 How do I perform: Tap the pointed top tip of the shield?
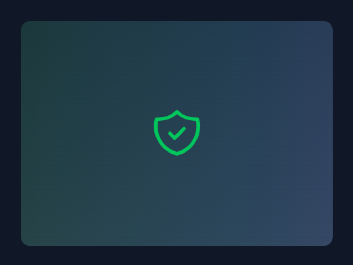[177, 112]
